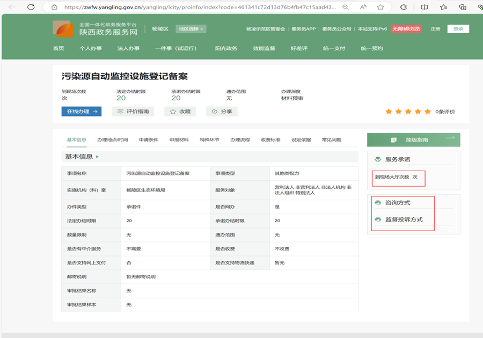The image size is (483, 338).
Task: Click the 在线办理 button
Action: 82,112
